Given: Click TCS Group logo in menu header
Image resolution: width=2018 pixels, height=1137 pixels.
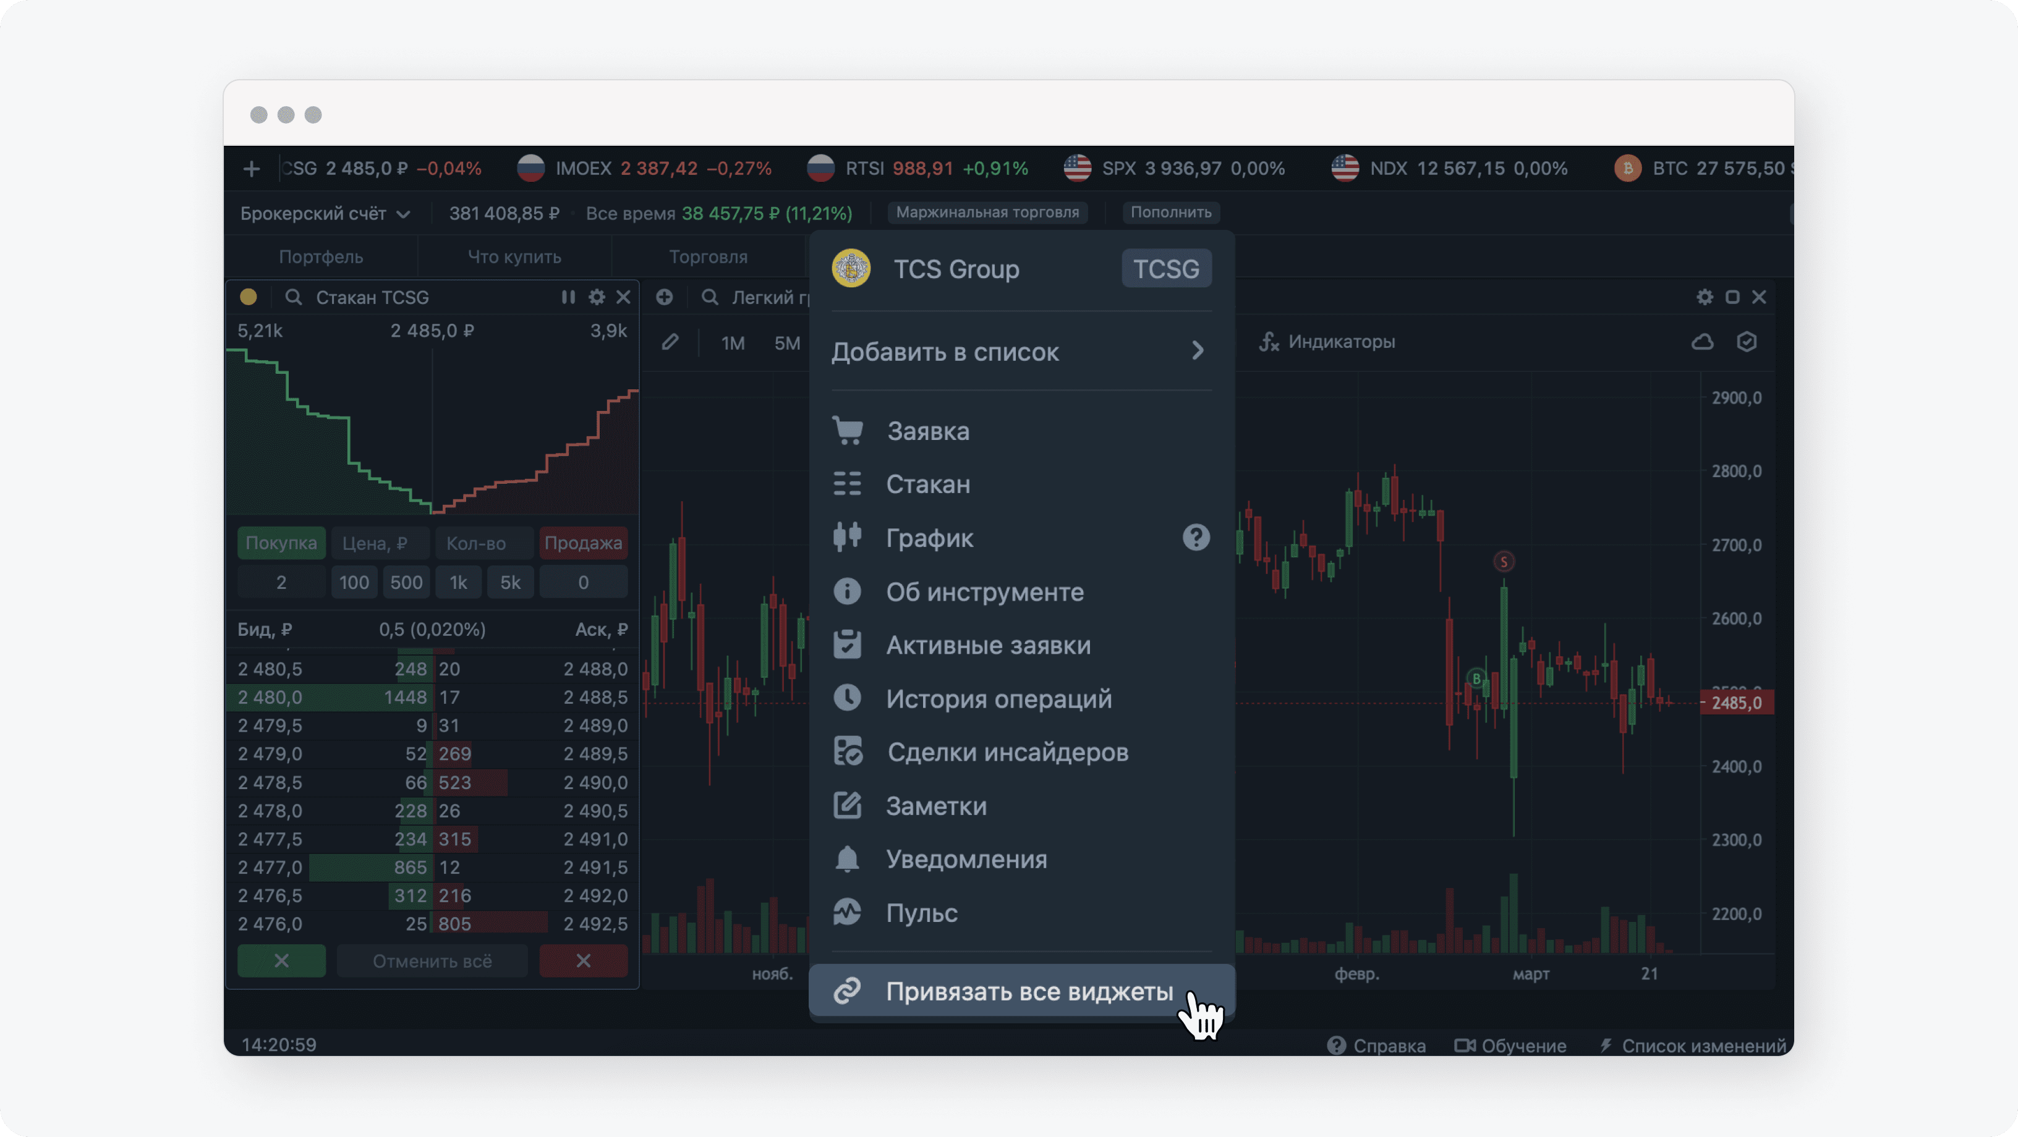Looking at the screenshot, I should pyautogui.click(x=851, y=269).
